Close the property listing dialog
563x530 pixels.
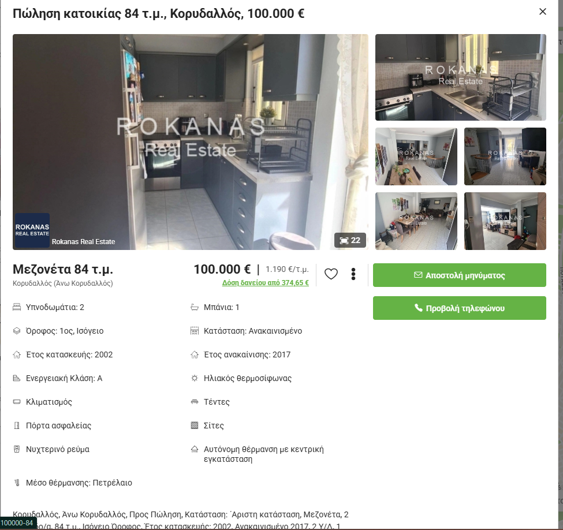coord(543,12)
